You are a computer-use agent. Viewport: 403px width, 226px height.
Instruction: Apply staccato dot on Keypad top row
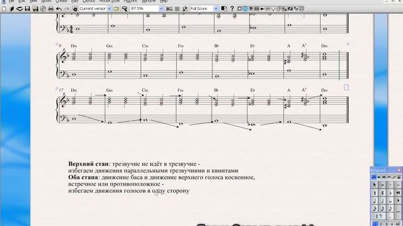point(390,185)
